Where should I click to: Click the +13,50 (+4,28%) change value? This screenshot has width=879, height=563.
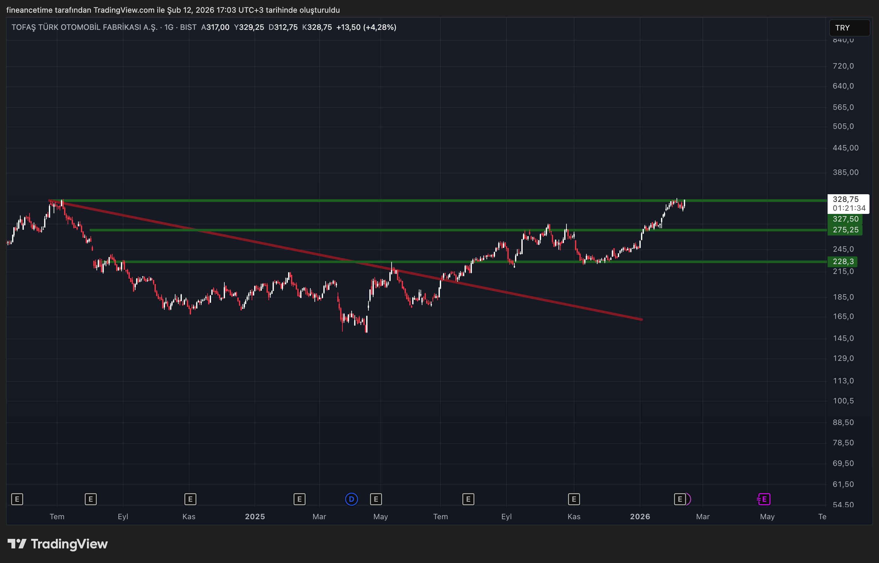pos(366,27)
